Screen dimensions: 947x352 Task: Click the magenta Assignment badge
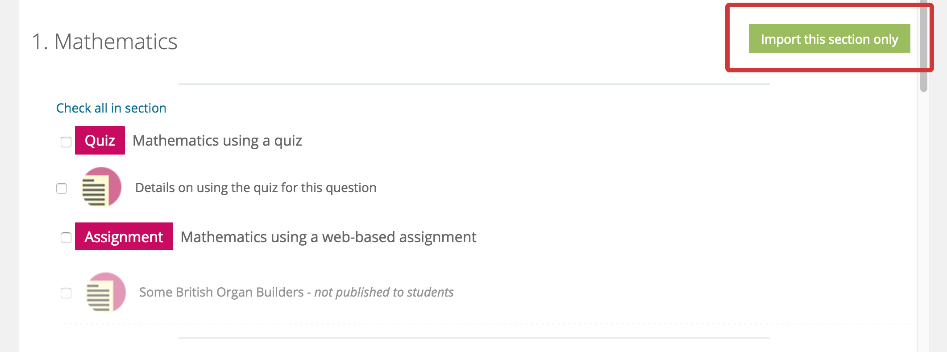point(124,236)
